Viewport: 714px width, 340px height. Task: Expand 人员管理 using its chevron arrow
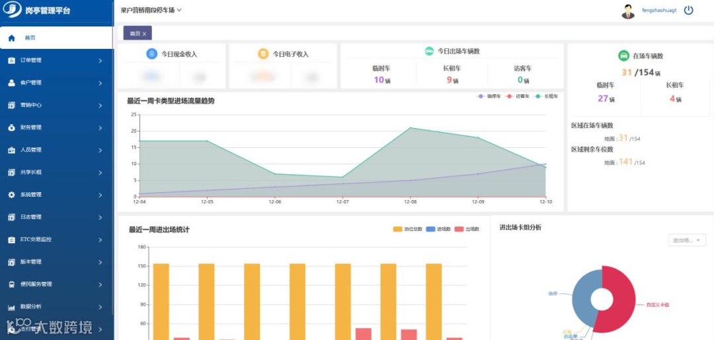pos(100,150)
